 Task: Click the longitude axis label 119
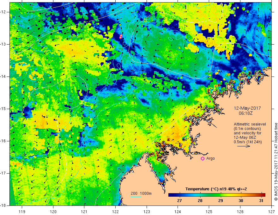pos(22,212)
